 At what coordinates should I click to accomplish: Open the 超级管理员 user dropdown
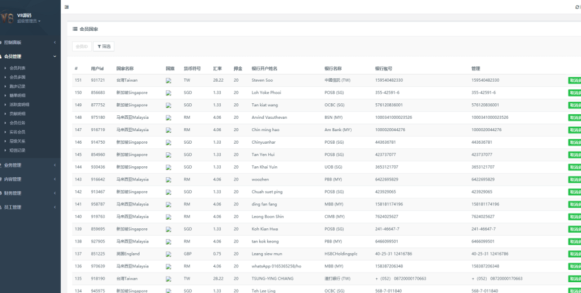pyautogui.click(x=28, y=21)
